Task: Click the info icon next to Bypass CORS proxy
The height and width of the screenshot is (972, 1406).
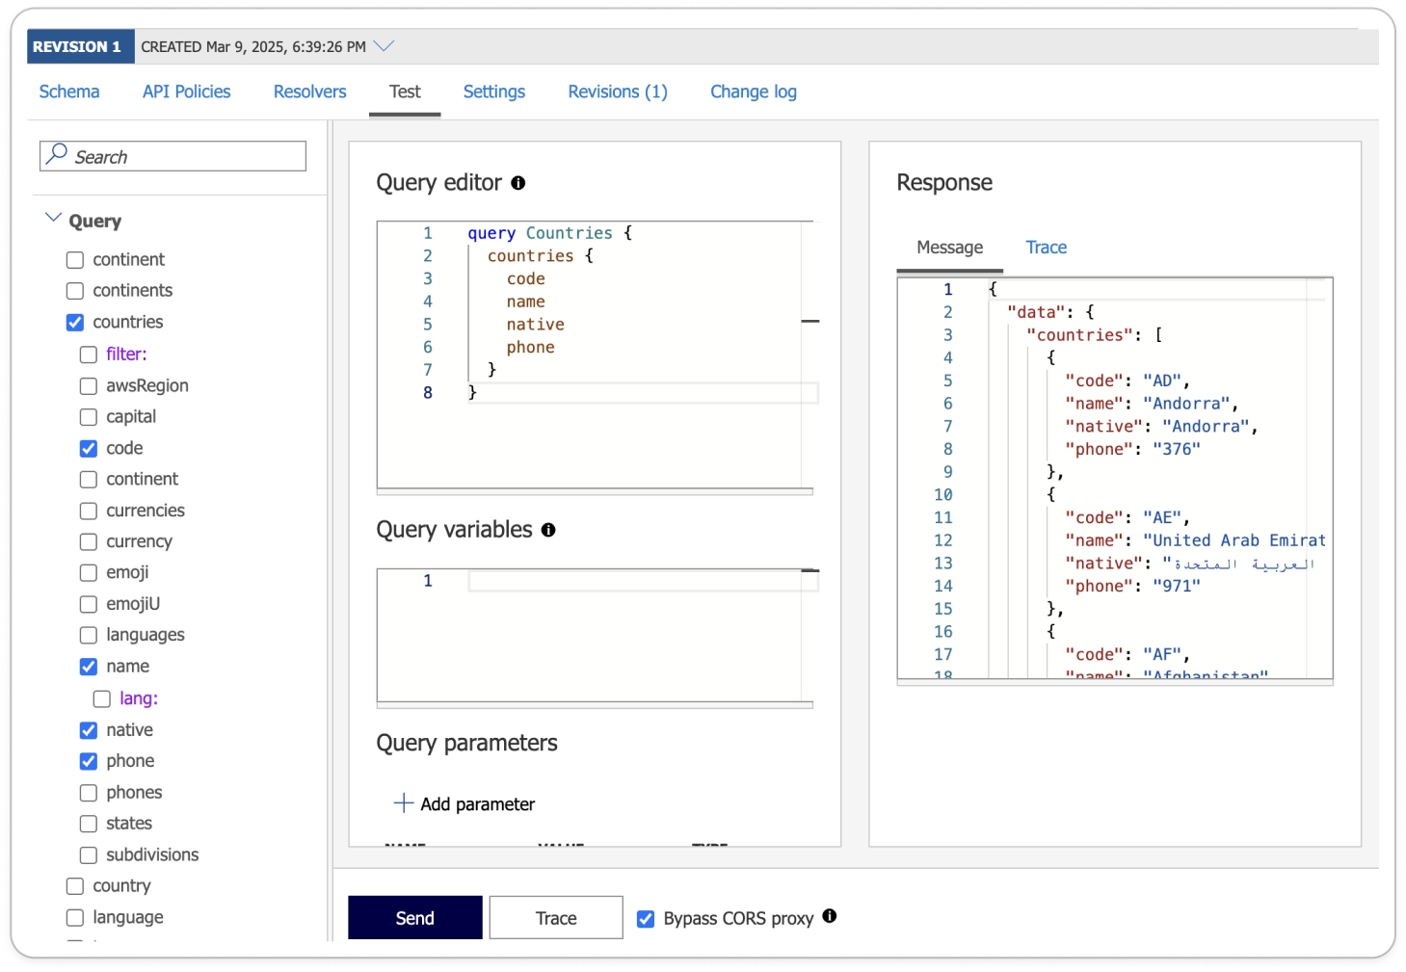Action: [830, 916]
